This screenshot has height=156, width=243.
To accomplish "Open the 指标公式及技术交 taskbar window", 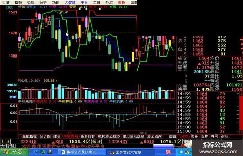I will coord(82,152).
